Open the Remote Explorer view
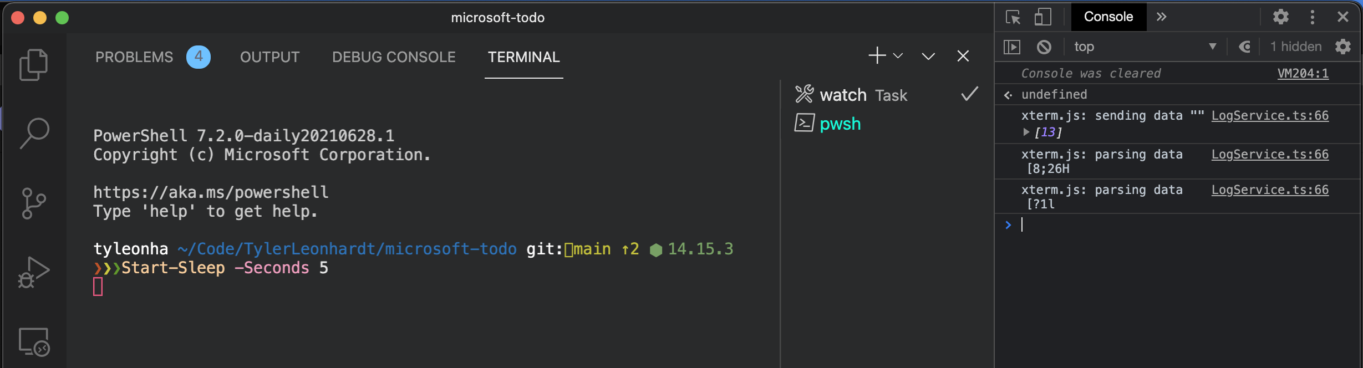The image size is (1363, 368). pyautogui.click(x=33, y=342)
